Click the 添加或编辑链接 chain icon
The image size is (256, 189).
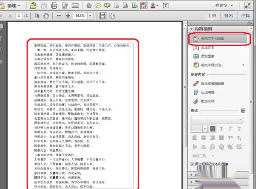(196, 83)
